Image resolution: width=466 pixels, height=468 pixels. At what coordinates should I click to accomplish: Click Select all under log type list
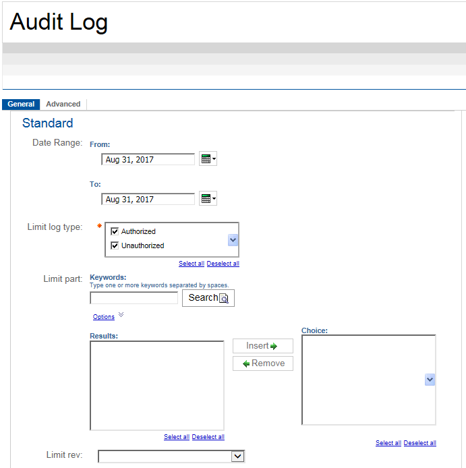click(x=191, y=264)
